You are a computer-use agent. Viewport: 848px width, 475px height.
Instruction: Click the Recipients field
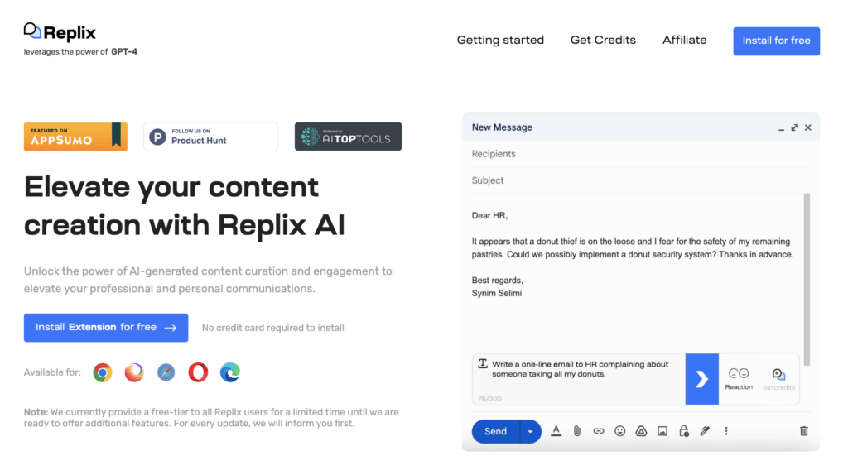point(641,154)
